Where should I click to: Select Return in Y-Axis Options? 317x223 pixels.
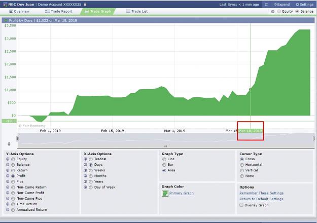click(13, 170)
